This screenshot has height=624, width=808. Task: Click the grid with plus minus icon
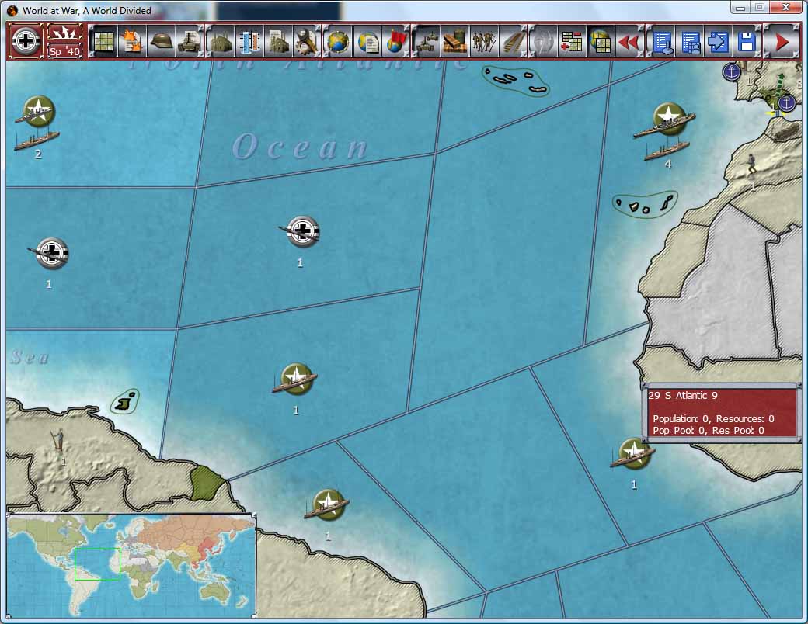(573, 42)
